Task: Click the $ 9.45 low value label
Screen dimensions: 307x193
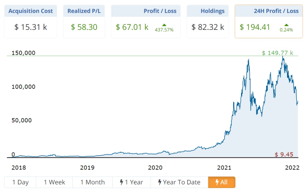Action: pos(284,154)
